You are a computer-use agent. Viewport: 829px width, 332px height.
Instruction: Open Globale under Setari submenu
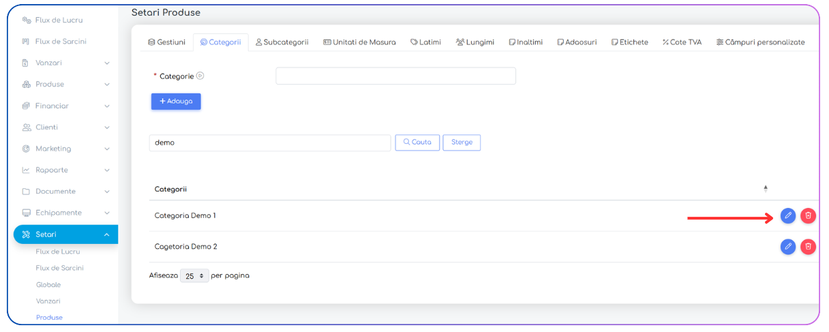(48, 285)
